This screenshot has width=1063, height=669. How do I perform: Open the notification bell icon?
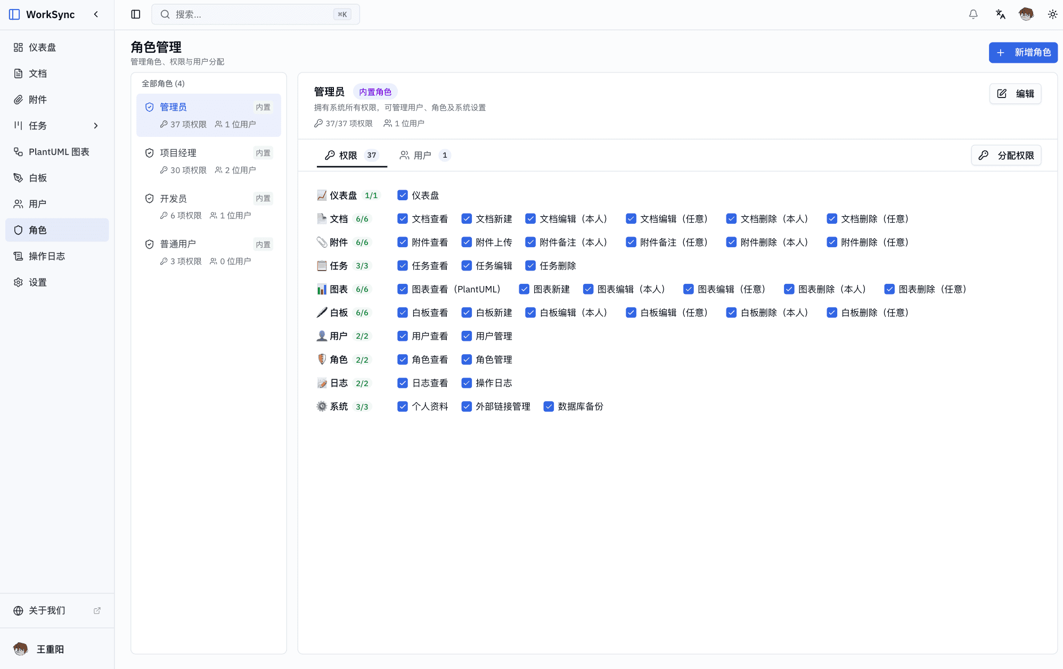[x=973, y=14]
